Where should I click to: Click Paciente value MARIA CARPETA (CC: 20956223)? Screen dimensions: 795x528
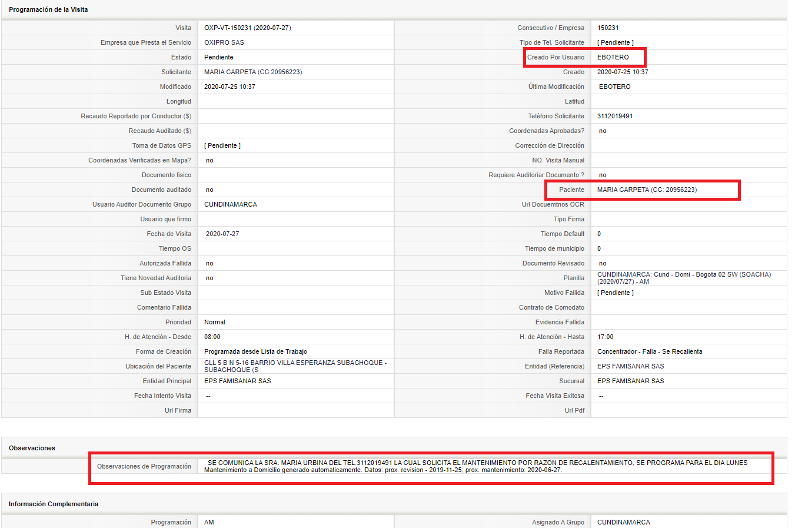pyautogui.click(x=647, y=190)
